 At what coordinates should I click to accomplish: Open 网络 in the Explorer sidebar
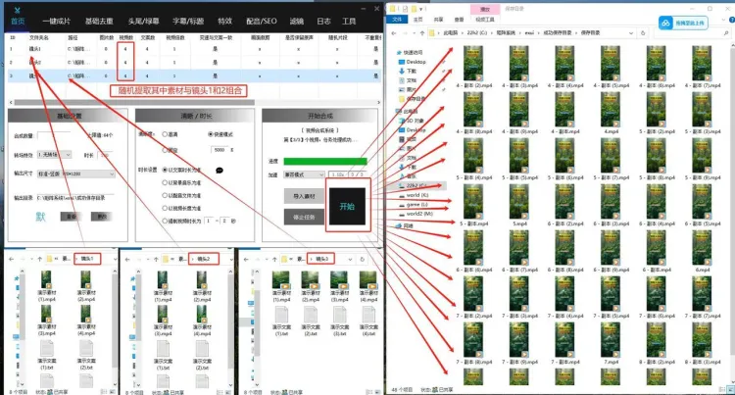point(405,225)
